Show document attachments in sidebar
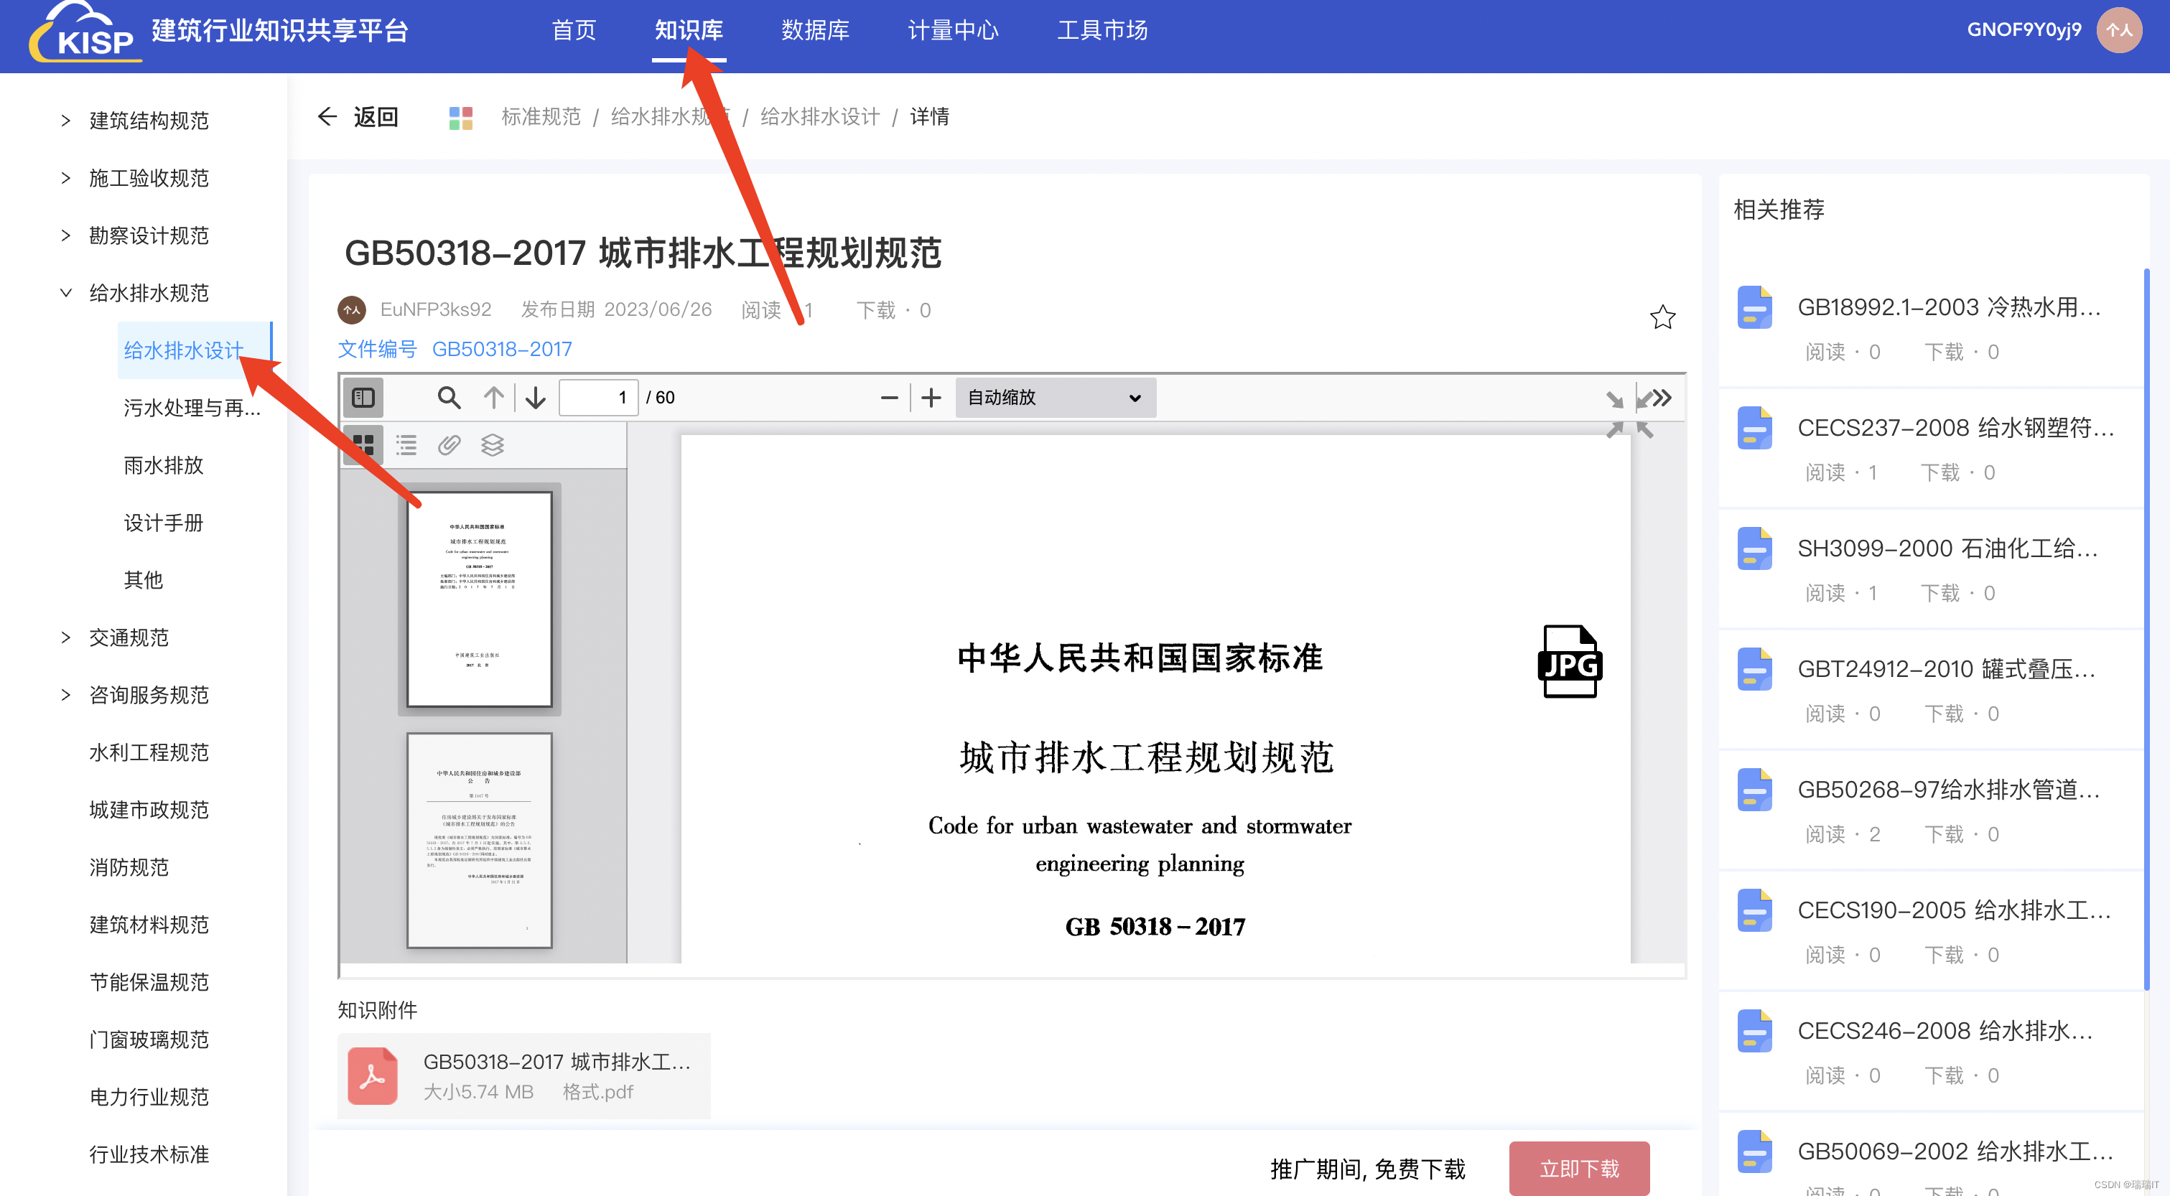Screen dimensions: 2170x1196 449,446
